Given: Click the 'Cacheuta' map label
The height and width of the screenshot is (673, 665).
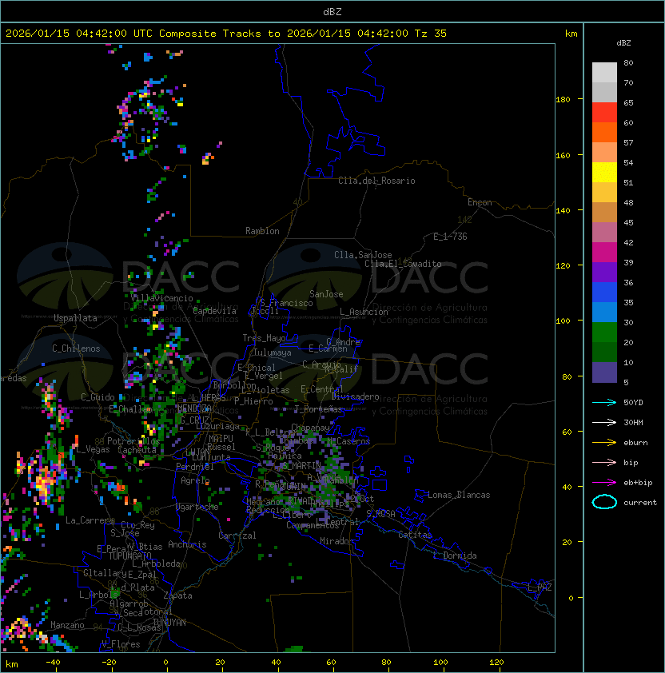Looking at the screenshot, I should tap(137, 449).
